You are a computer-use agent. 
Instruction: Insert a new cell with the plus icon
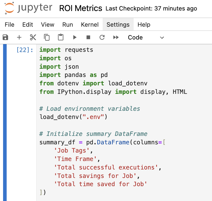coord(19,37)
